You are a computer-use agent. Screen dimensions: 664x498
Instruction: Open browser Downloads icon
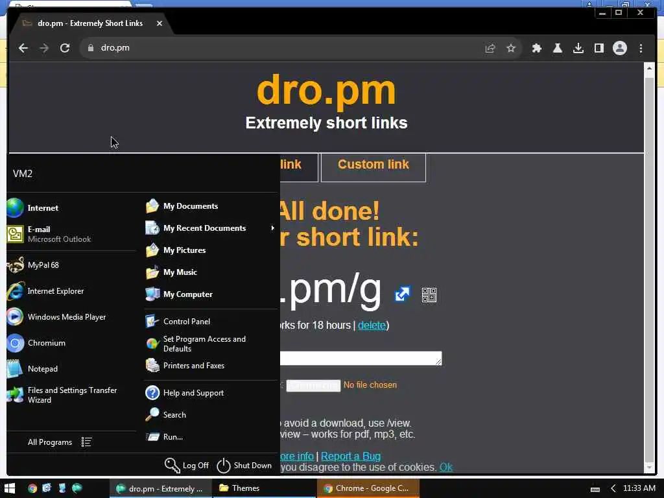point(578,48)
